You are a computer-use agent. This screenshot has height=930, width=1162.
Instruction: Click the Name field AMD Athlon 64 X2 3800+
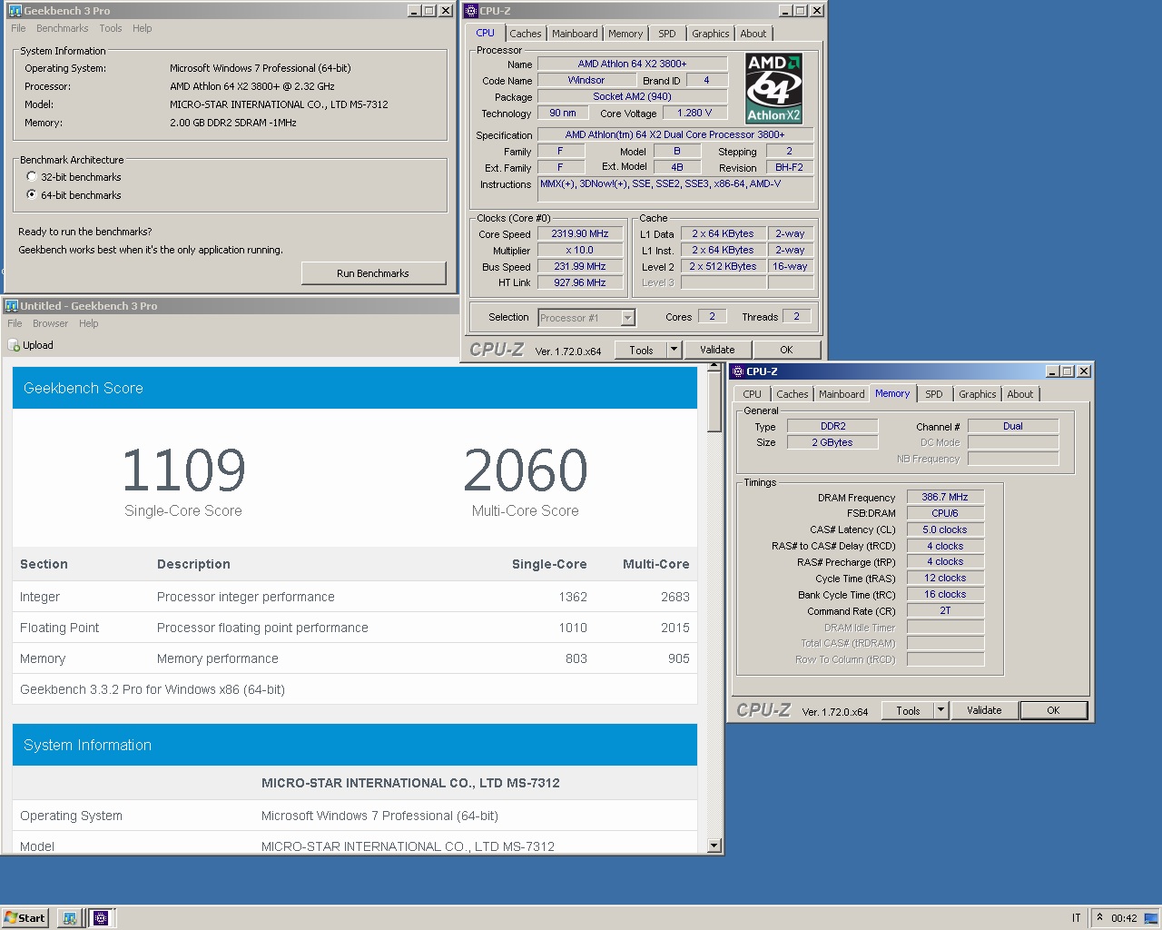click(x=633, y=64)
